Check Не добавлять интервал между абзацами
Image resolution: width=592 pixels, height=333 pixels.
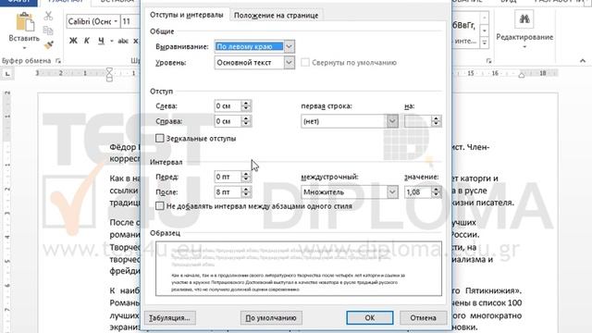coord(160,206)
